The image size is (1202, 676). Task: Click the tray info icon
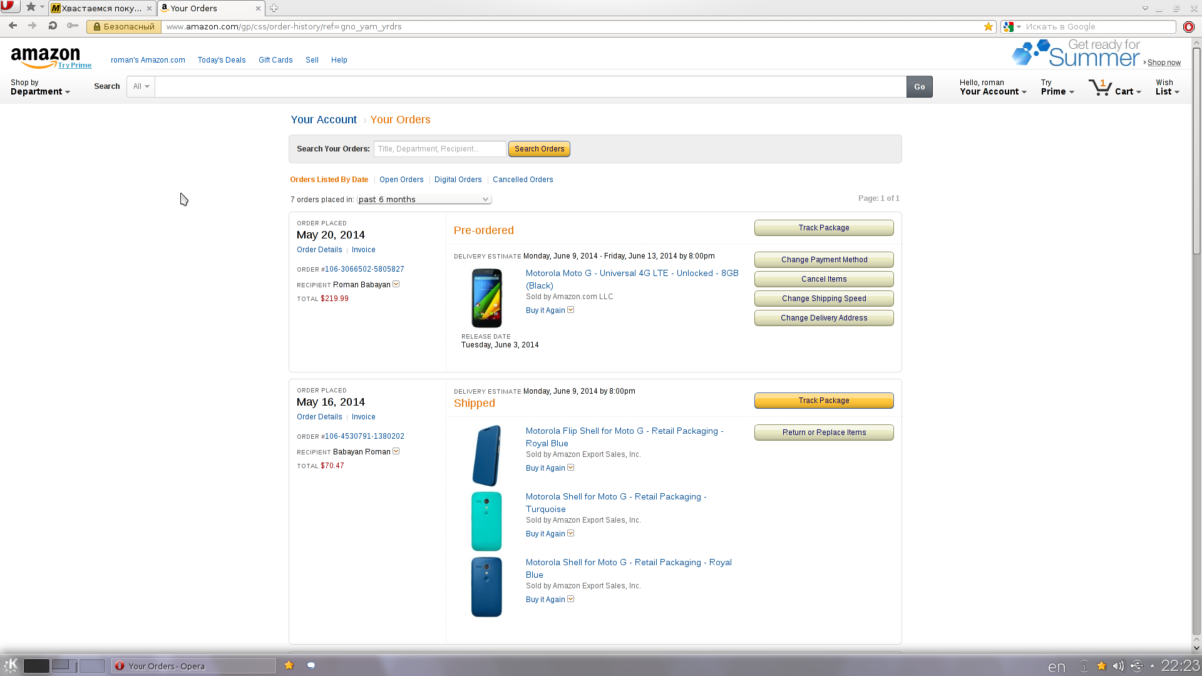coord(1084,666)
